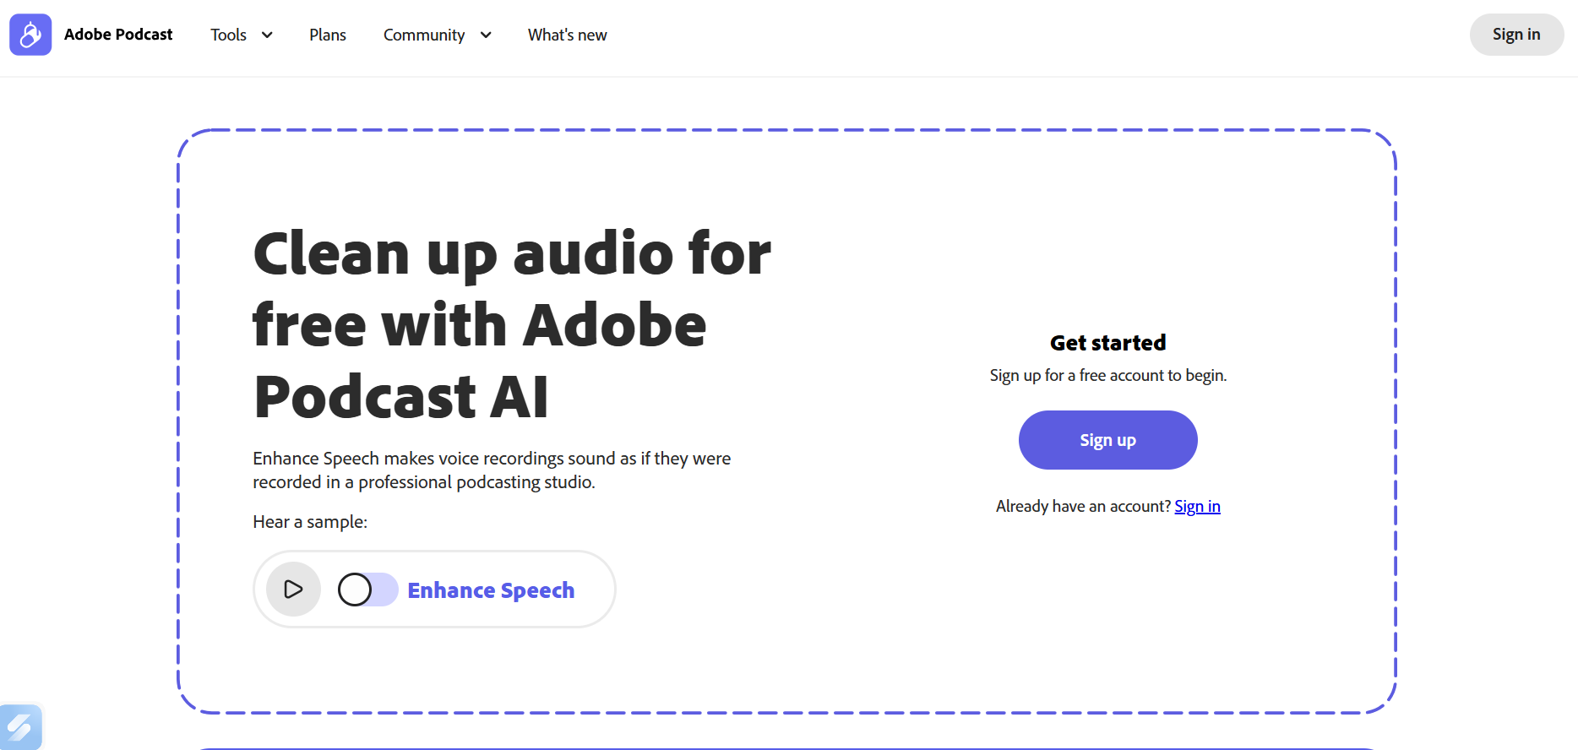The image size is (1578, 750).
Task: Follow the Sign in link under Already have an account
Action: [1197, 507]
